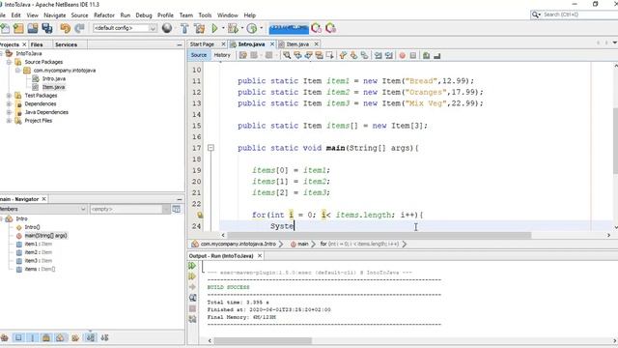
Task: Click the Output panel horizontal scrollbar
Action: coord(263,340)
